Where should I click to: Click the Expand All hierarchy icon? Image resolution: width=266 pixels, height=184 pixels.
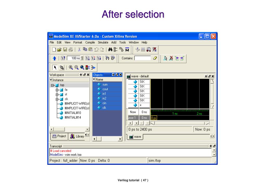121,49
